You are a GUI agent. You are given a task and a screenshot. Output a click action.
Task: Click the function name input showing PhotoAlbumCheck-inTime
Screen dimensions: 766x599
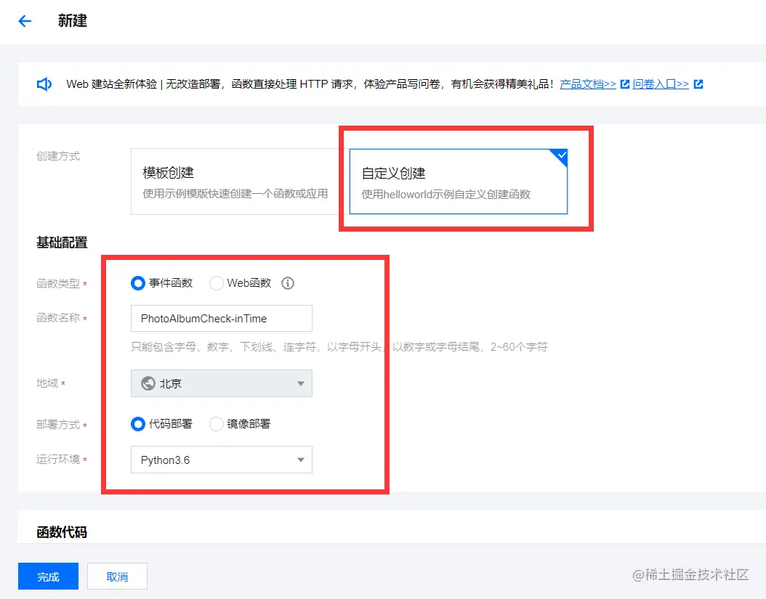click(221, 318)
